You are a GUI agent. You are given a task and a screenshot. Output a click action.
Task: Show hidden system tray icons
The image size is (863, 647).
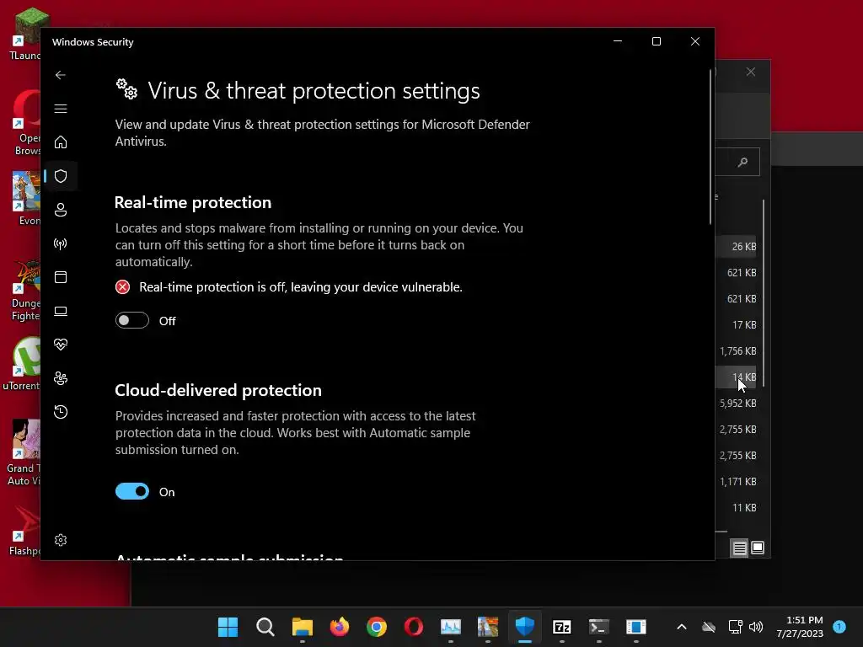[x=681, y=627]
